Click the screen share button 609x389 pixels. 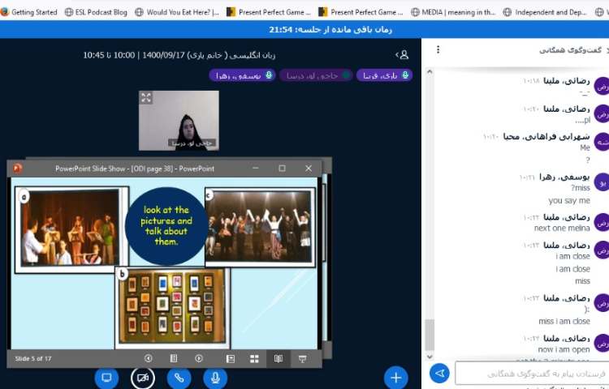pyautogui.click(x=106, y=378)
